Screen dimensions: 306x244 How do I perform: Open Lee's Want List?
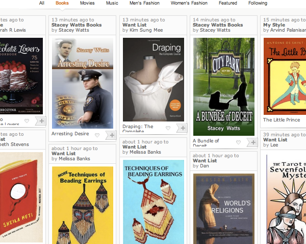(275, 140)
